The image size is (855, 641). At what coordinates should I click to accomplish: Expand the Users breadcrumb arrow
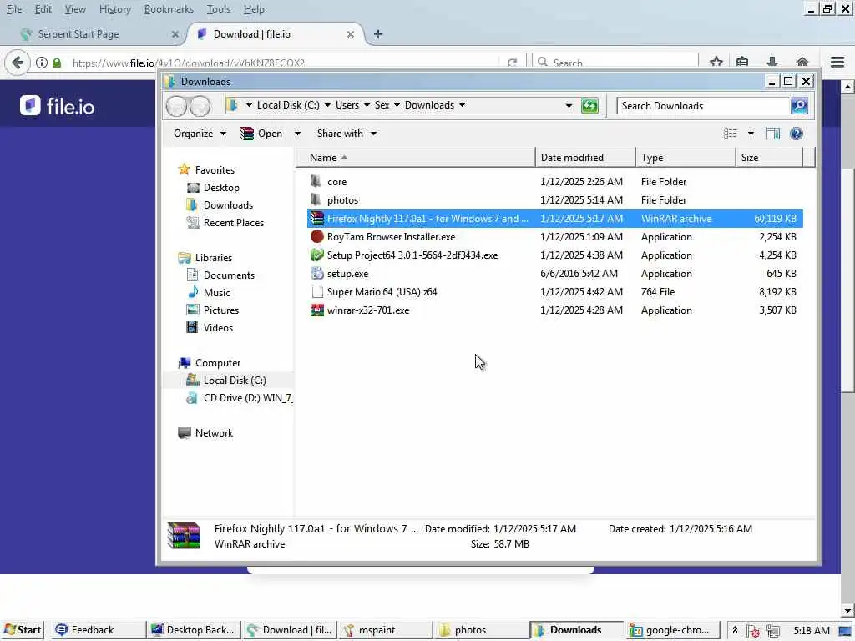(367, 105)
